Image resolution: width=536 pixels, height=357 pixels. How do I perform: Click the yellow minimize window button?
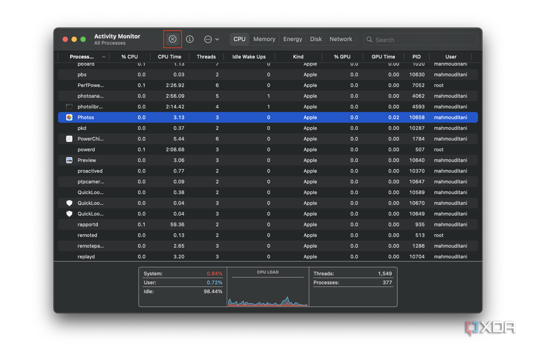pyautogui.click(x=74, y=40)
